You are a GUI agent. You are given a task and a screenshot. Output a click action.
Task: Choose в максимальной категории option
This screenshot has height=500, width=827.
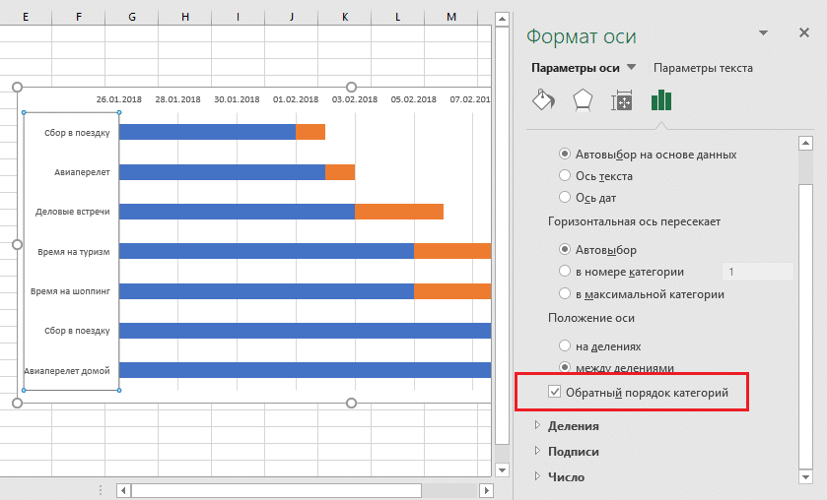[x=565, y=294]
